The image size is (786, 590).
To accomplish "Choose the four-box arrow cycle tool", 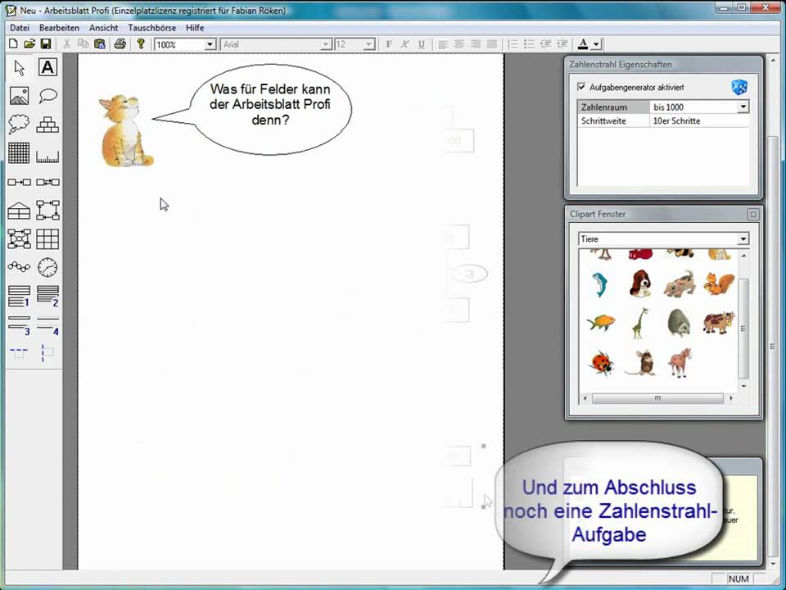I will [47, 211].
